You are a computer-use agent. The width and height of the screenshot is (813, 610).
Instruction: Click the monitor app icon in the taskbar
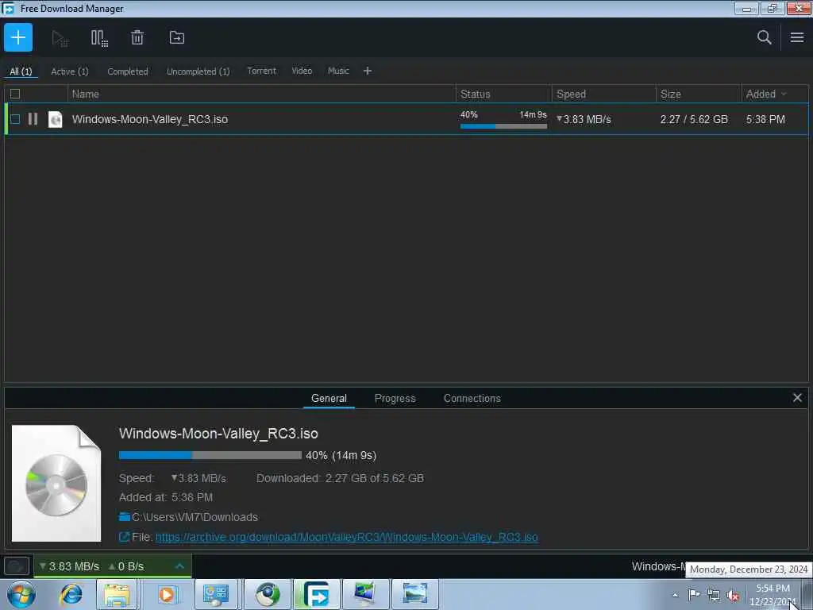click(365, 594)
